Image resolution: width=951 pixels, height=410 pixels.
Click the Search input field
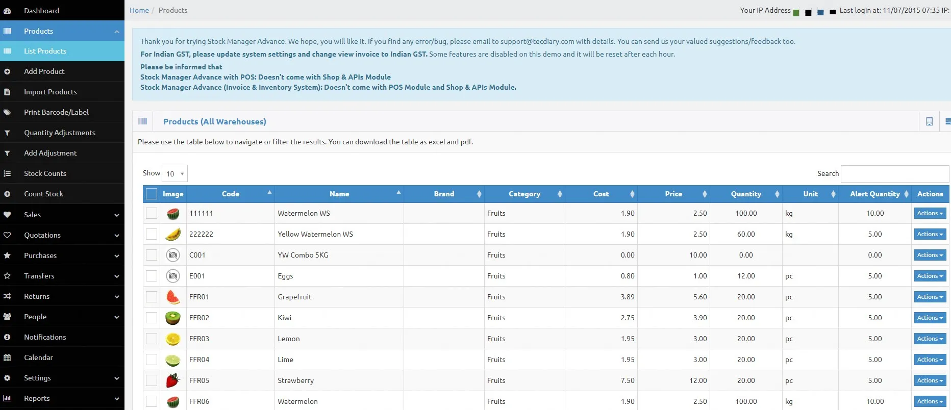(894, 173)
